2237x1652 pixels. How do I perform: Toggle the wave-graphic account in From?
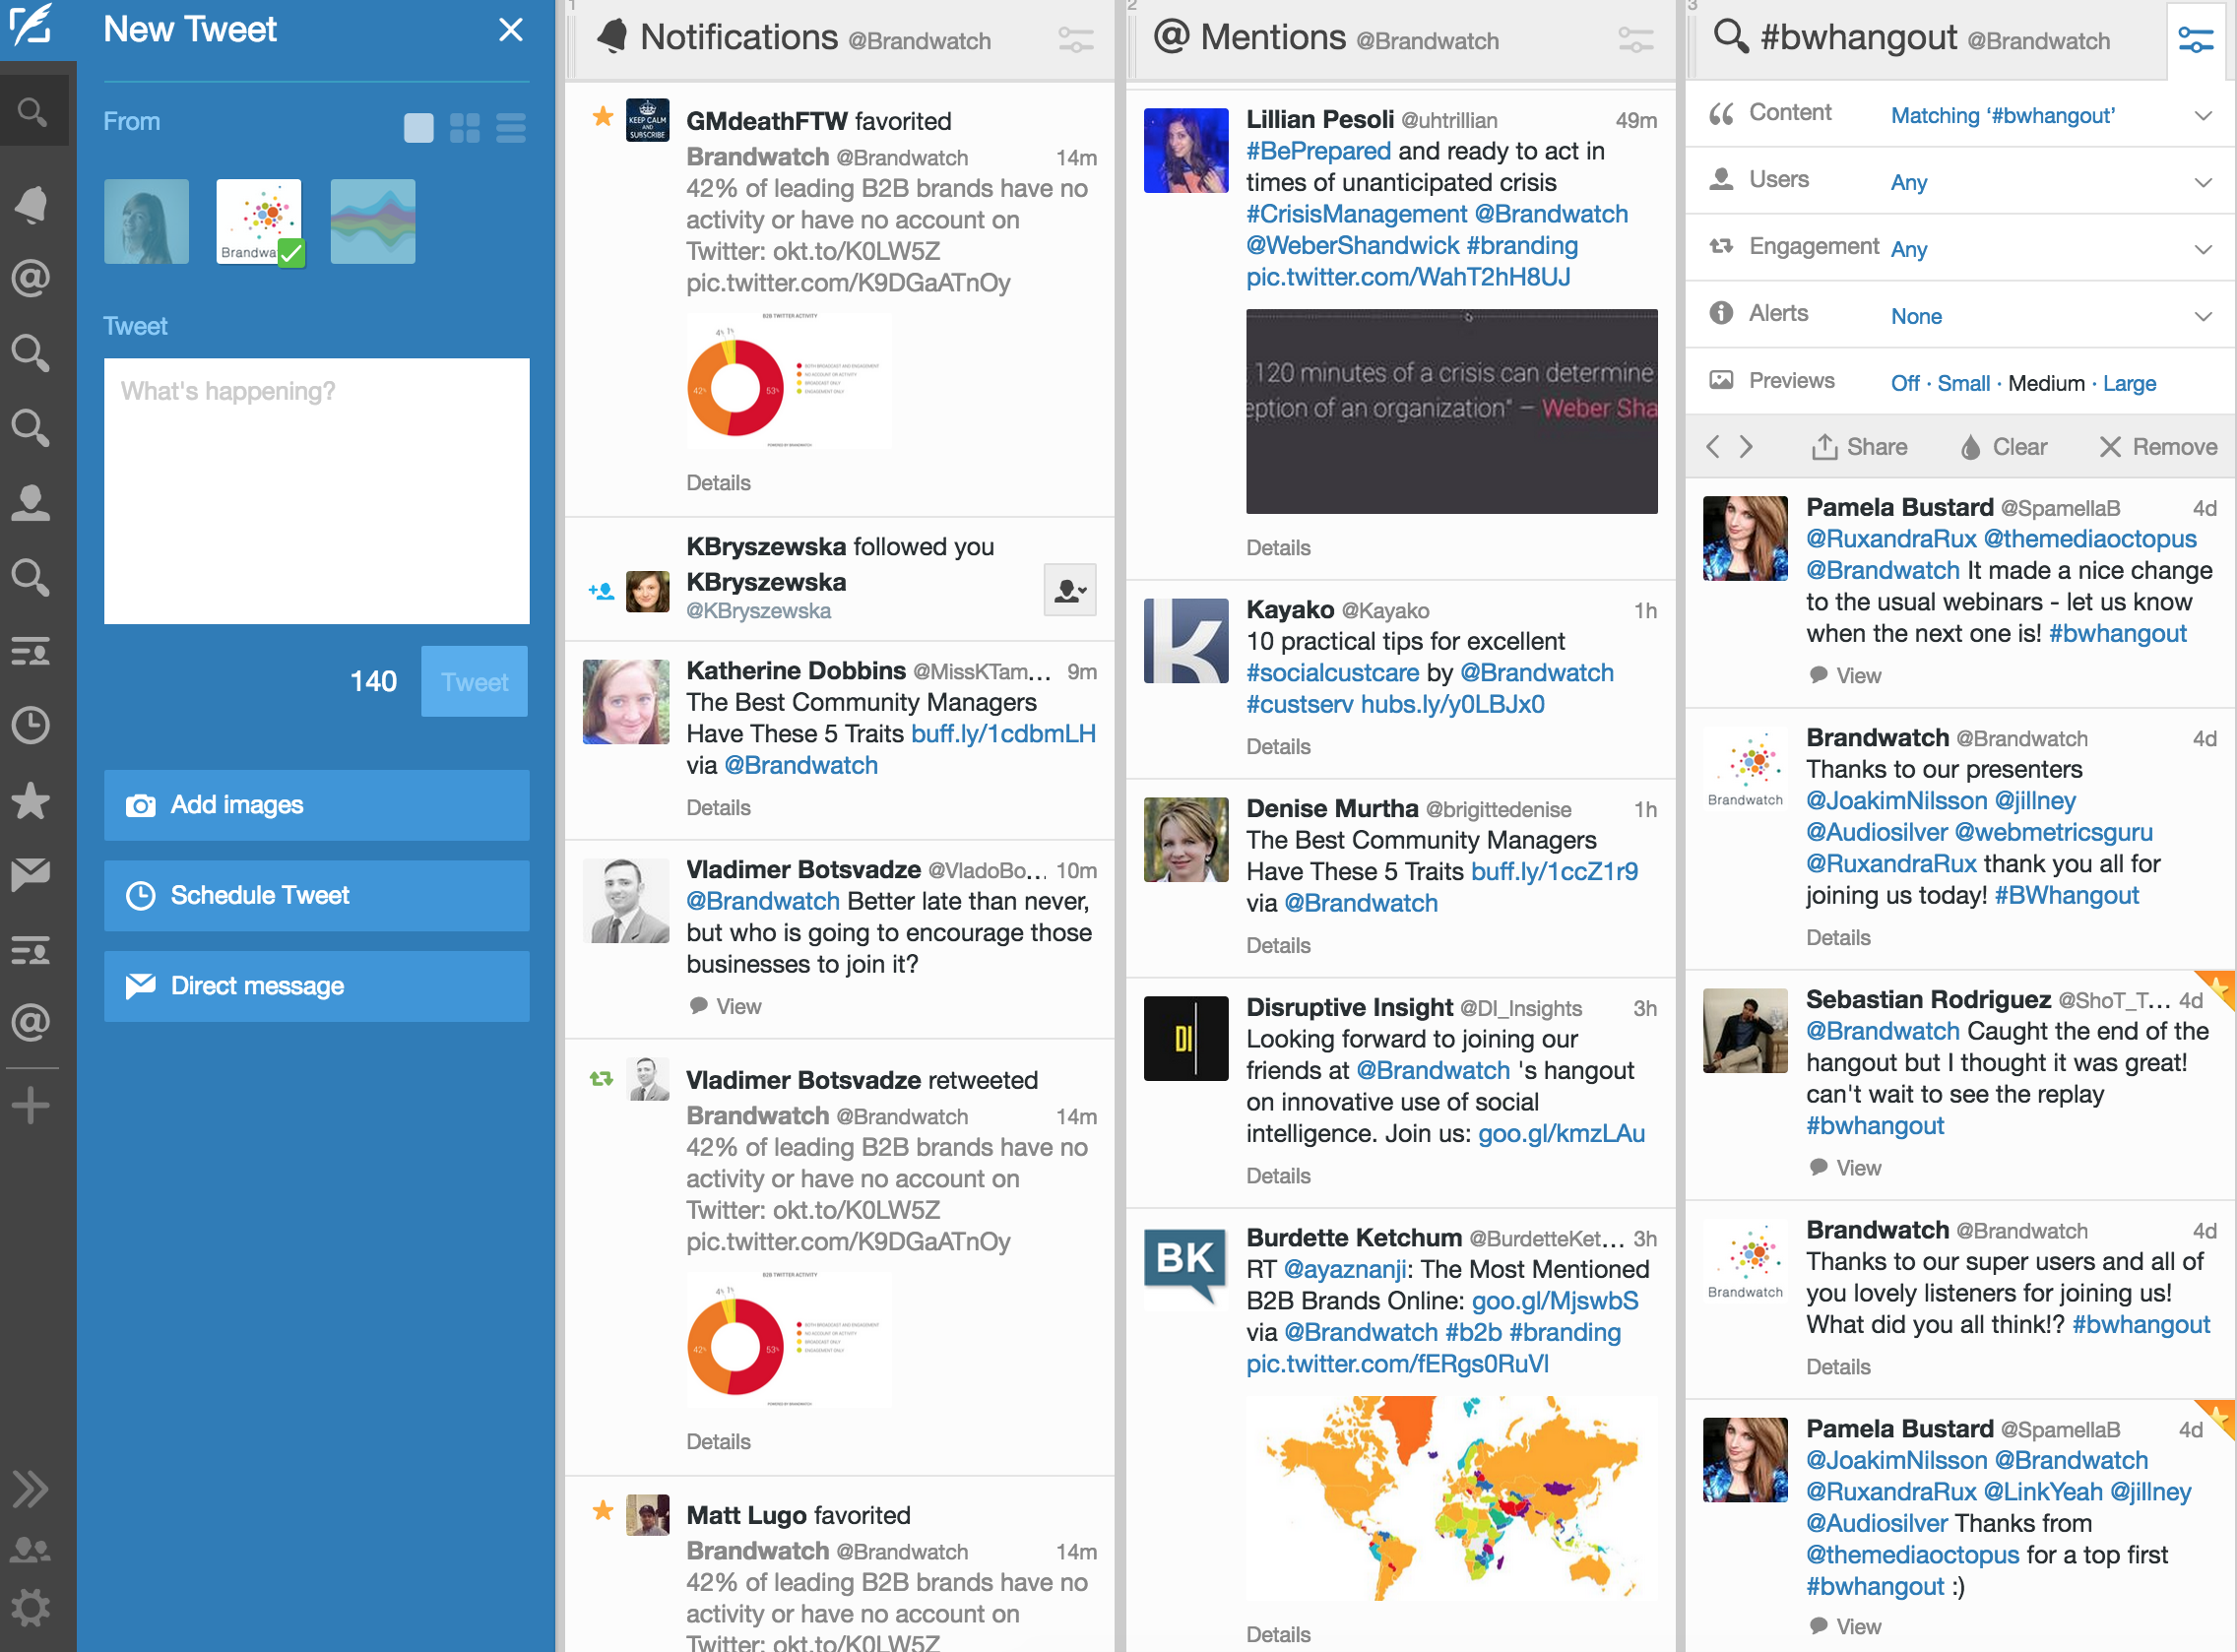coord(372,221)
